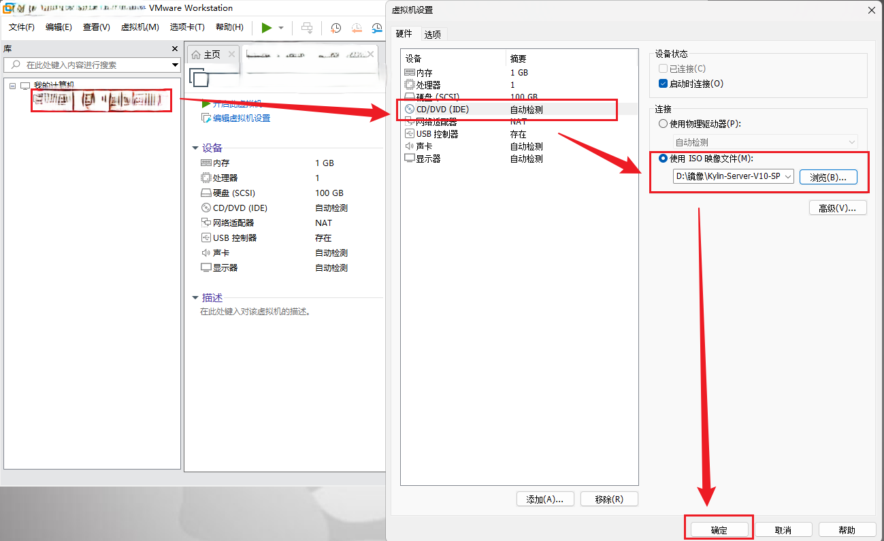The width and height of the screenshot is (884, 541).
Task: Open power options arrow beside play button
Action: click(x=280, y=28)
